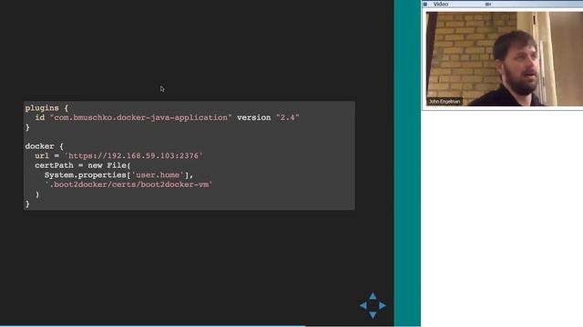This screenshot has height=327, width=583.
Task: Click the John Engelman video feed
Action: click(504, 59)
